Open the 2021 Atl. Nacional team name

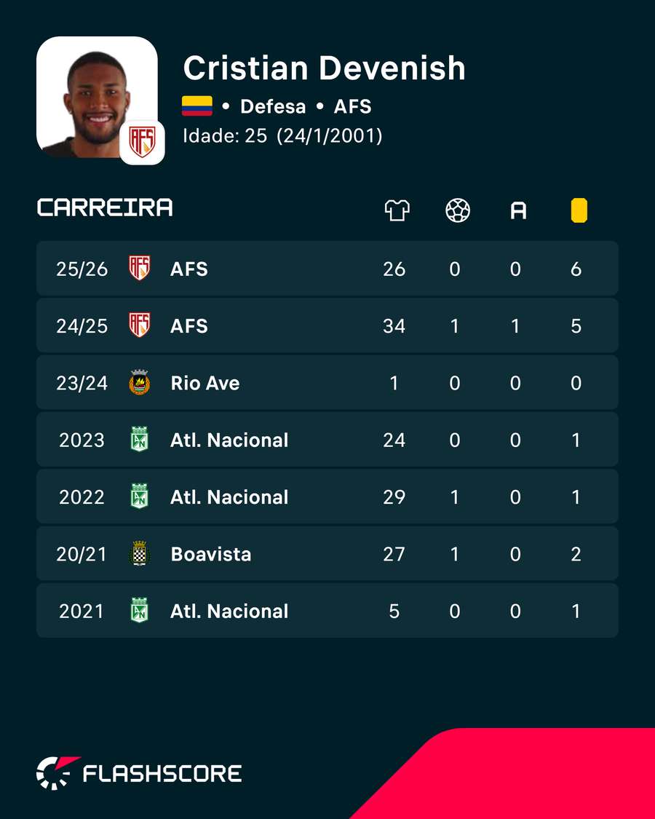tap(229, 611)
